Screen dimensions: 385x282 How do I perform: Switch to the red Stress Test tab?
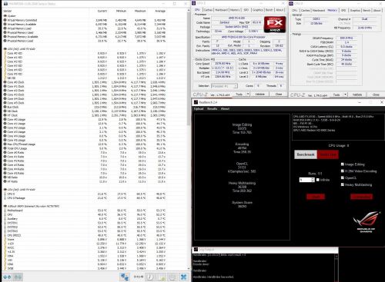[x=328, y=154]
